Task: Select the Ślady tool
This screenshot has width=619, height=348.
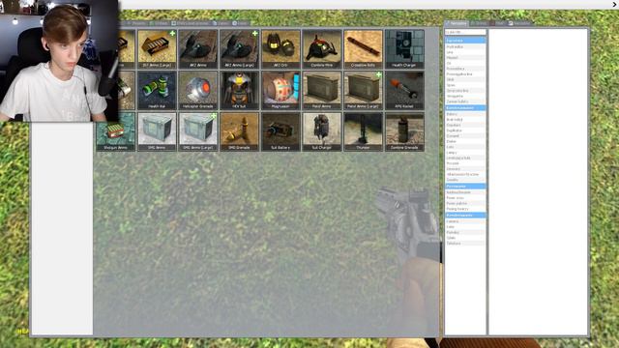Action: (465, 238)
